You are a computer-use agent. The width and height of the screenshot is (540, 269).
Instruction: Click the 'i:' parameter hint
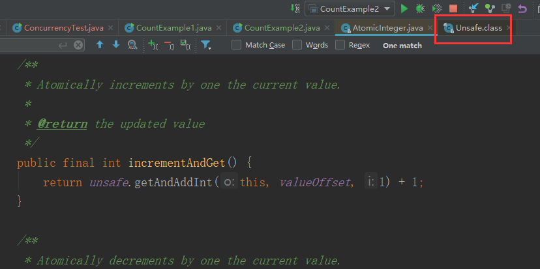[x=370, y=182]
